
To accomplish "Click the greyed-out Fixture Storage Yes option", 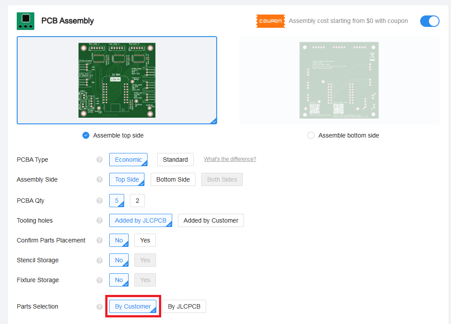I will tap(145, 280).
